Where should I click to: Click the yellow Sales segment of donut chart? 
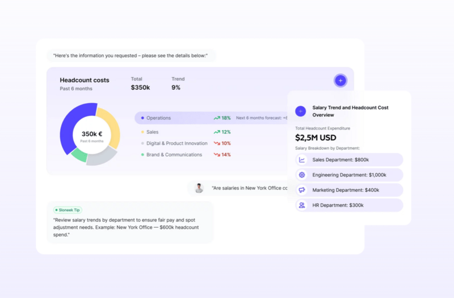coord(112,126)
